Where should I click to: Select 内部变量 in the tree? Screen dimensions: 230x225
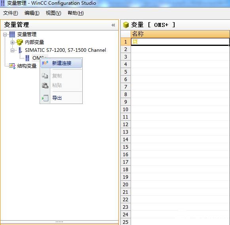(x=34, y=42)
